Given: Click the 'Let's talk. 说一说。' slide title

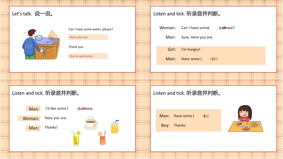Looking at the screenshot, I should coord(33,14).
